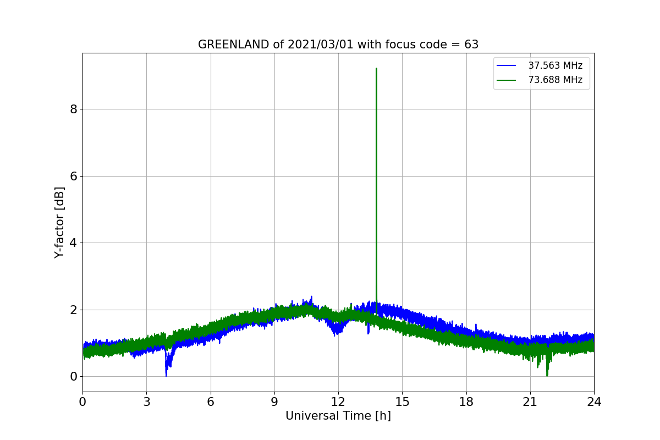Viewport: 660px width, 440px height.
Task: Click the green dip near 22 hours
Action: [x=547, y=375]
